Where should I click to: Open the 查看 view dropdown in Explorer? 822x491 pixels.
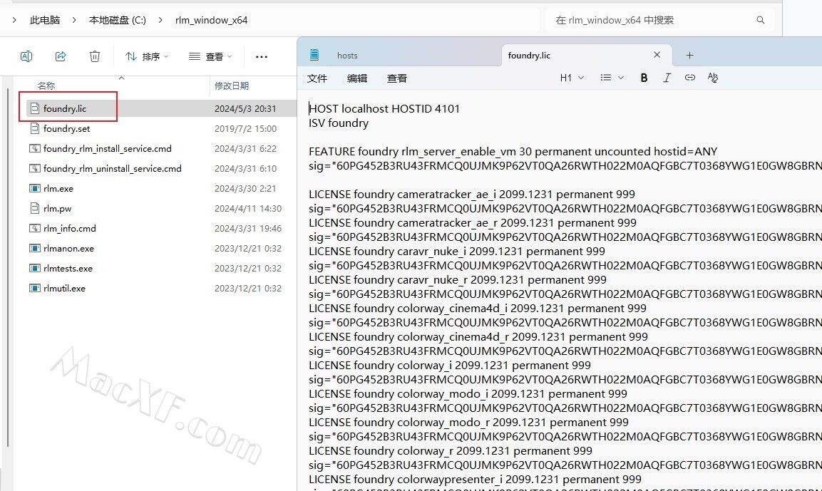click(210, 56)
